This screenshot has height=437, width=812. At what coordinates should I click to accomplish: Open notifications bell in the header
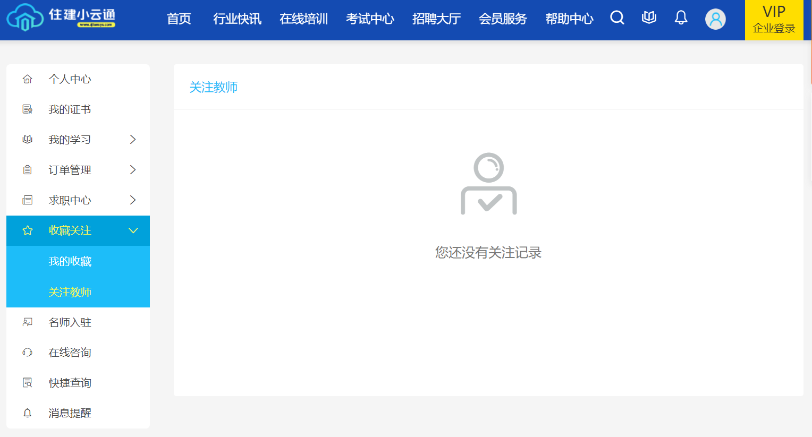tap(681, 18)
